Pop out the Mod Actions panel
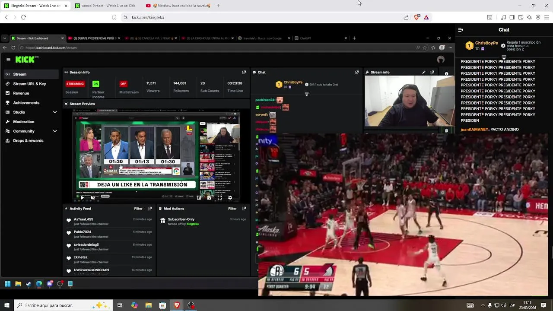 [244, 209]
